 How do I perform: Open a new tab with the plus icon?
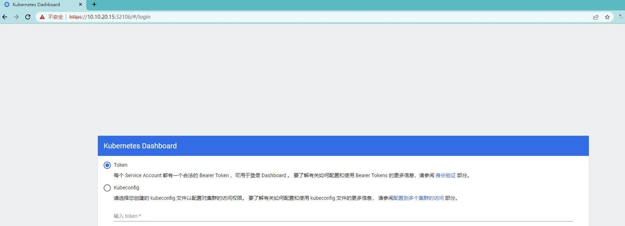pyautogui.click(x=94, y=4)
